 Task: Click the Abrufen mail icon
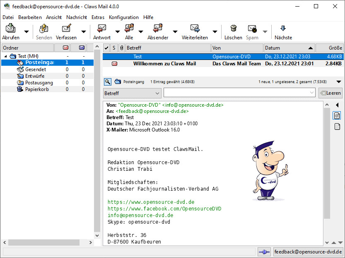pos(10,29)
